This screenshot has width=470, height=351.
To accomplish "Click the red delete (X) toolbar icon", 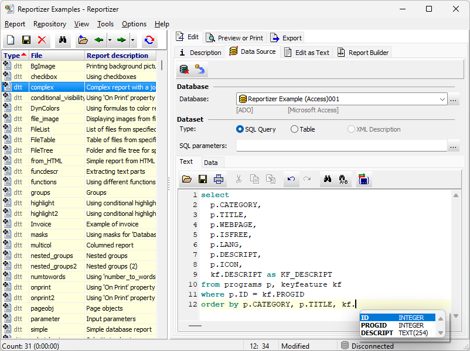I will coord(42,39).
